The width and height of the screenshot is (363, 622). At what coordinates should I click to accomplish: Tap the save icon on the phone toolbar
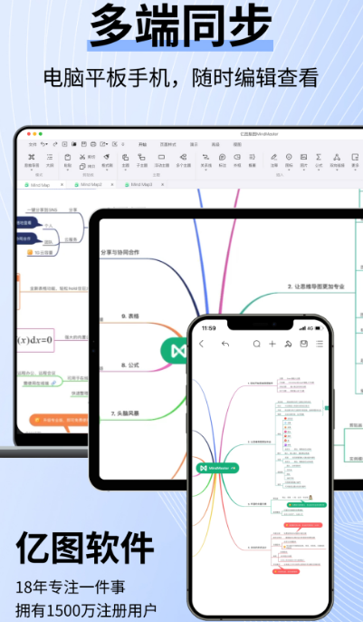click(x=303, y=344)
